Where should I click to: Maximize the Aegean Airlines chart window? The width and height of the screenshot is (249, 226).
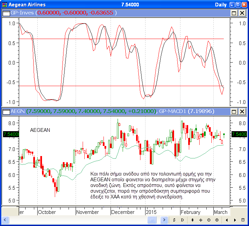click(238, 5)
